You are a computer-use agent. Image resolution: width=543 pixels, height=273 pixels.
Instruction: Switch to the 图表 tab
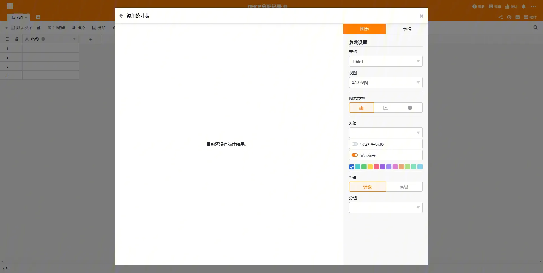pos(364,29)
